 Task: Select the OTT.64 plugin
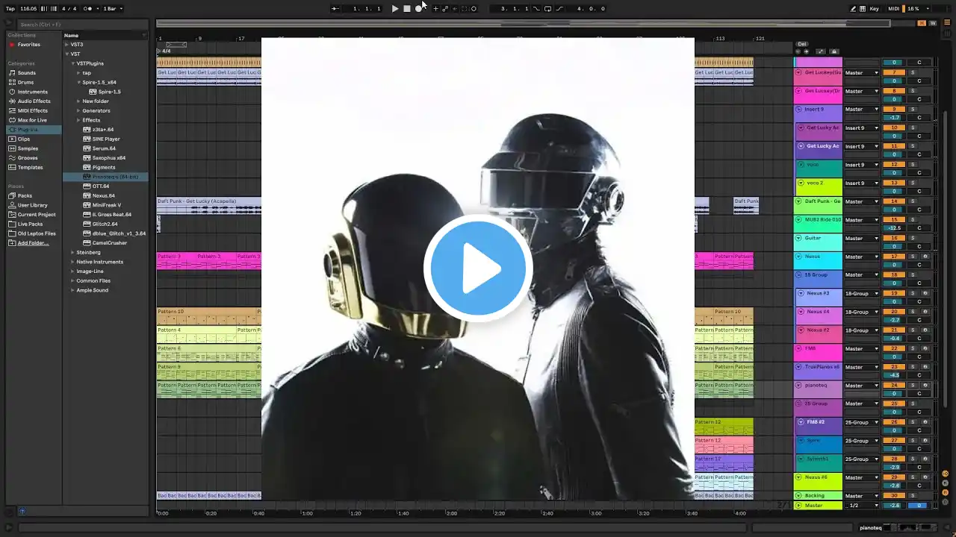[x=101, y=186]
